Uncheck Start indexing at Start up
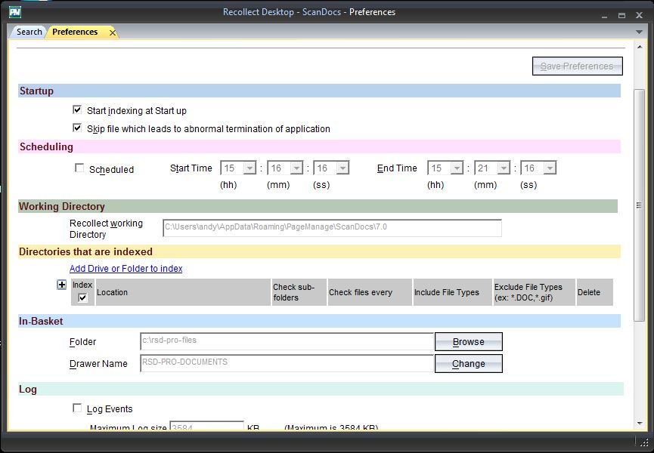The width and height of the screenshot is (654, 453). coord(77,110)
